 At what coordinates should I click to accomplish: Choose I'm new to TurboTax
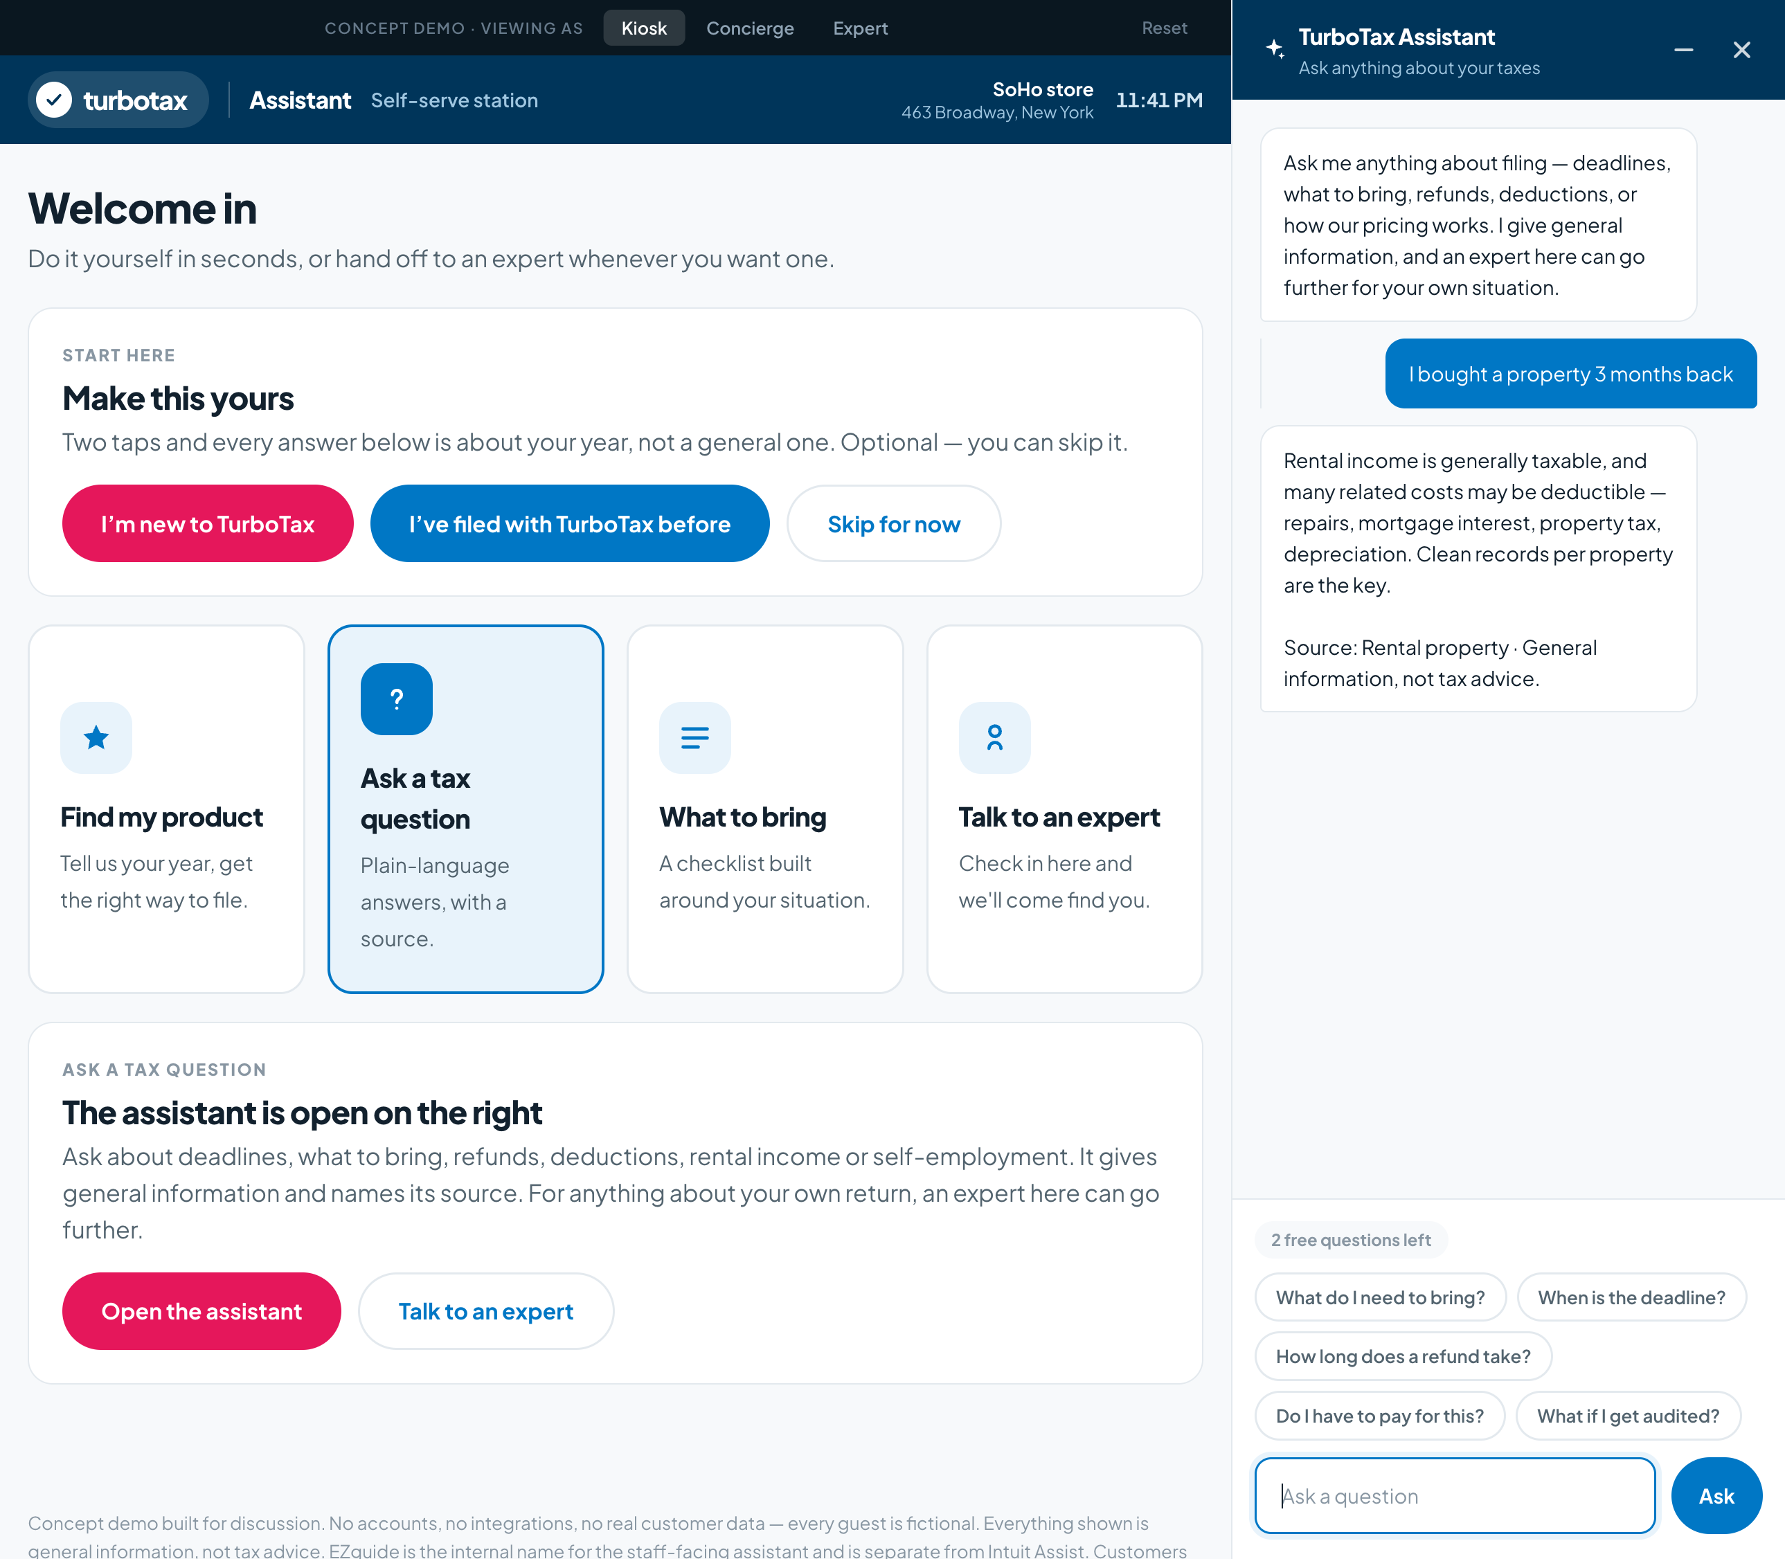click(x=208, y=524)
